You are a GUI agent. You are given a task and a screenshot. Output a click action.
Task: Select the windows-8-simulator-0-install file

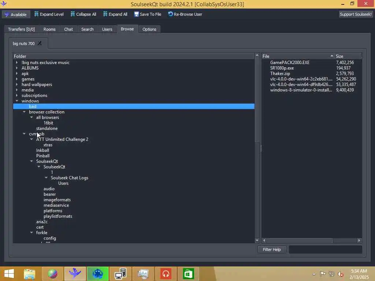(301, 90)
